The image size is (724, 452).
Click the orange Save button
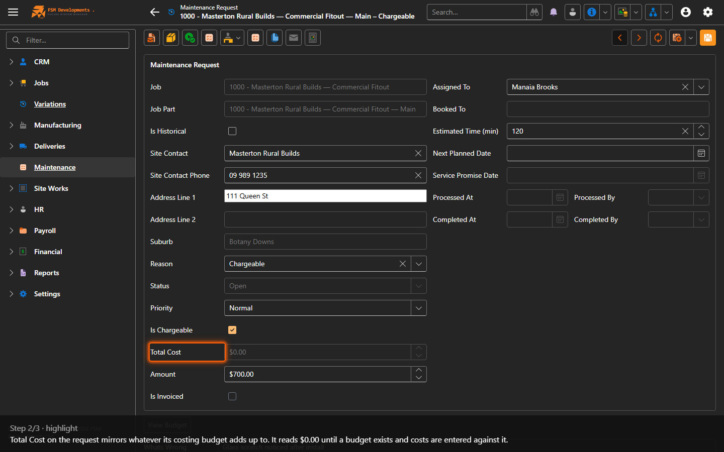tap(707, 38)
